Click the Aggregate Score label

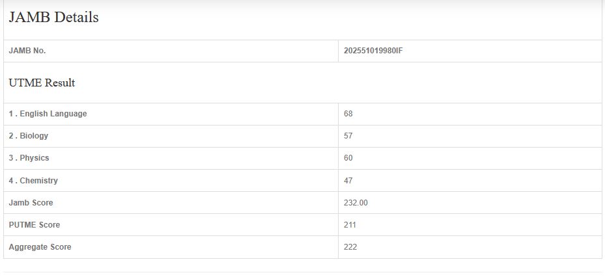[40, 246]
